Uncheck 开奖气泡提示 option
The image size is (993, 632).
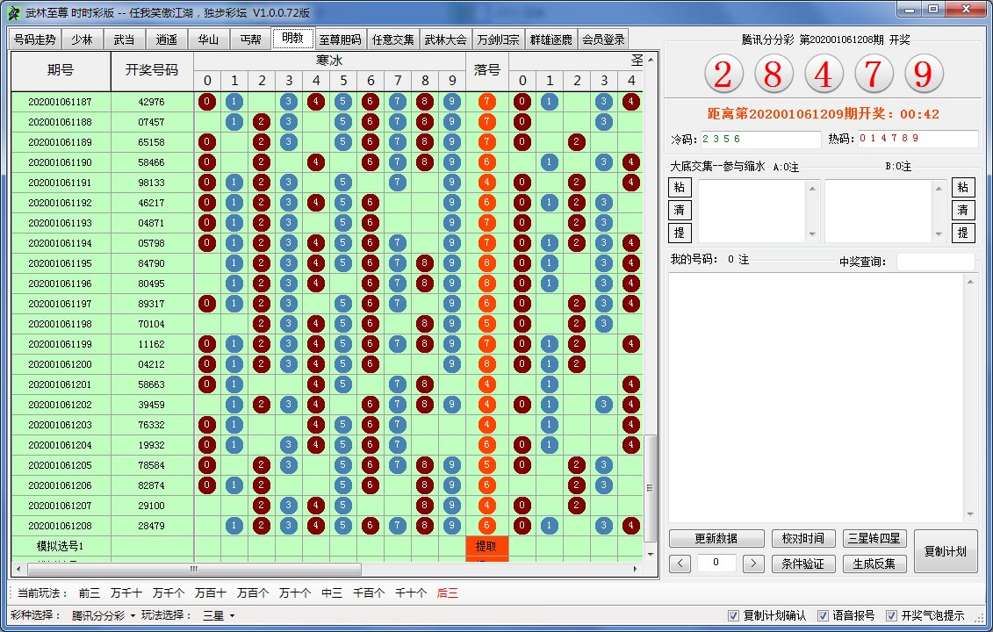pos(892,615)
